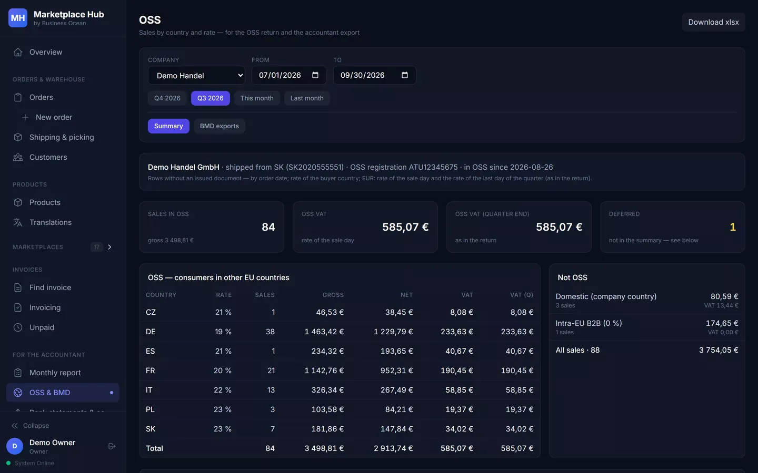The image size is (758, 473).
Task: Select the Q4 2026 period chip
Action: (x=167, y=98)
